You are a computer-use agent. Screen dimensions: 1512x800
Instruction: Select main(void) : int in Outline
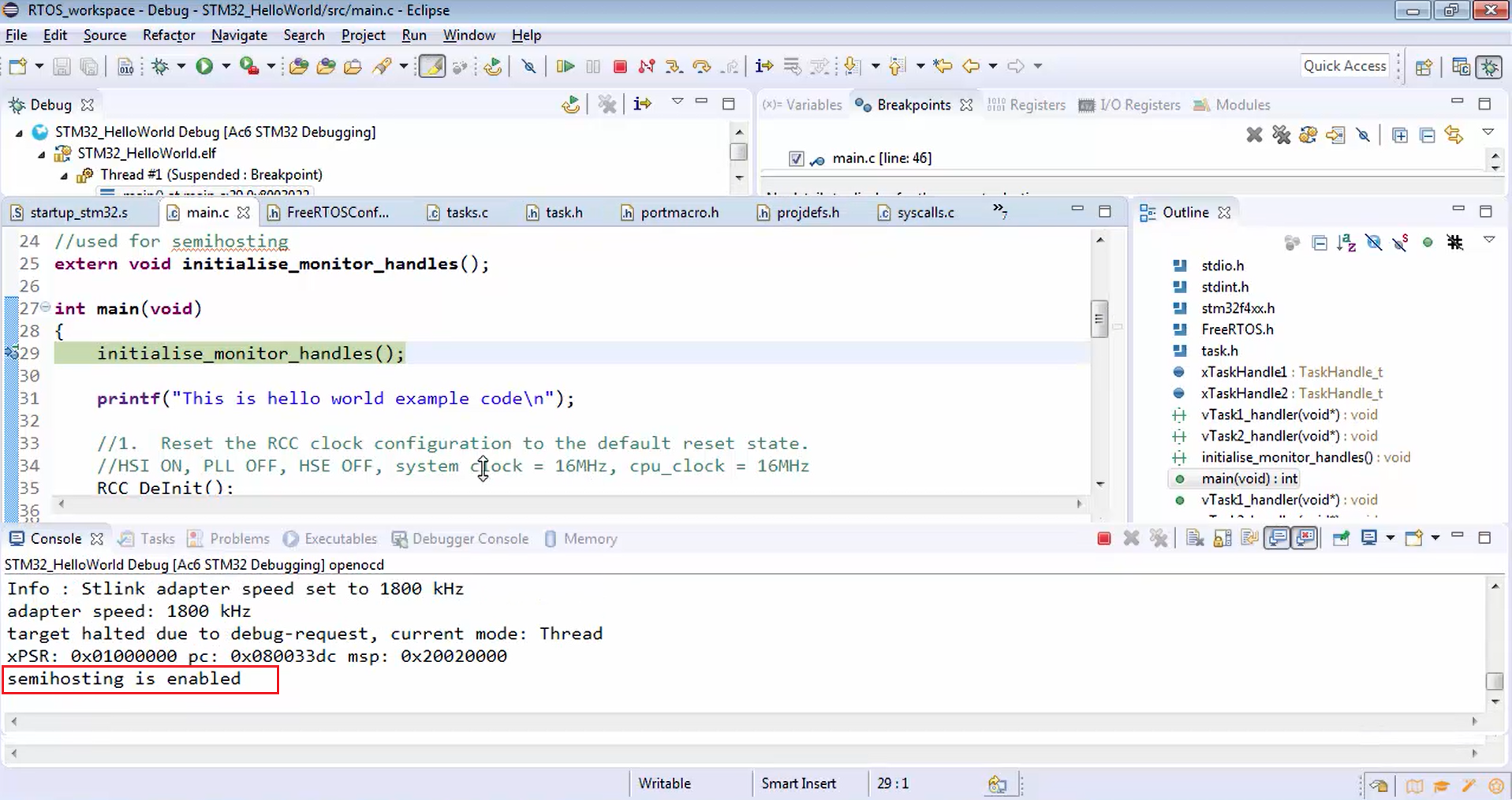pos(1249,479)
